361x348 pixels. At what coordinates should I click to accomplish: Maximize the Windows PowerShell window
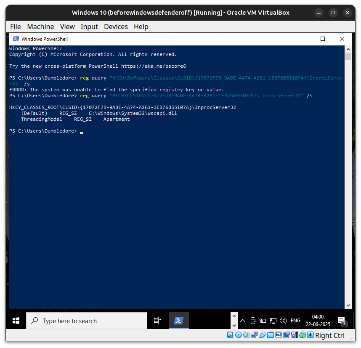[323, 39]
